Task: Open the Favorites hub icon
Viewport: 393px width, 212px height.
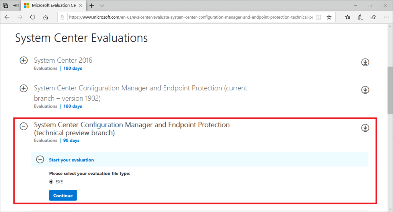Action: [x=347, y=17]
